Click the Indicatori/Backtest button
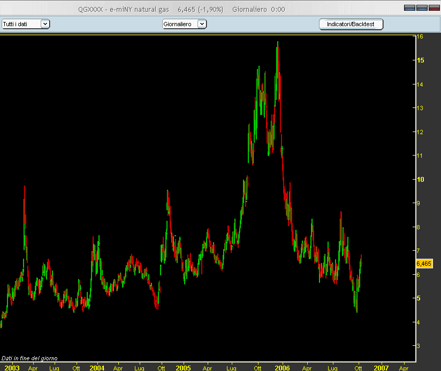The height and width of the screenshot is (371, 441). click(351, 24)
